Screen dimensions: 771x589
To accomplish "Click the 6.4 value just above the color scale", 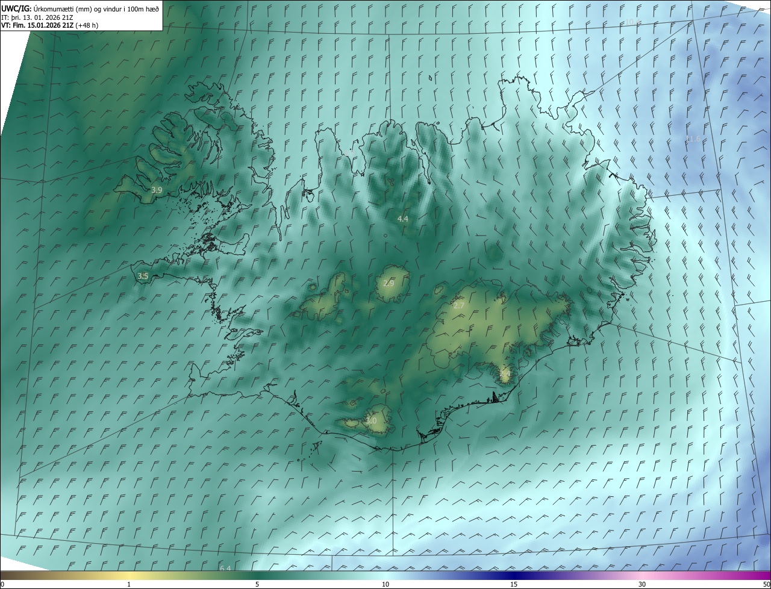I will click(x=225, y=569).
